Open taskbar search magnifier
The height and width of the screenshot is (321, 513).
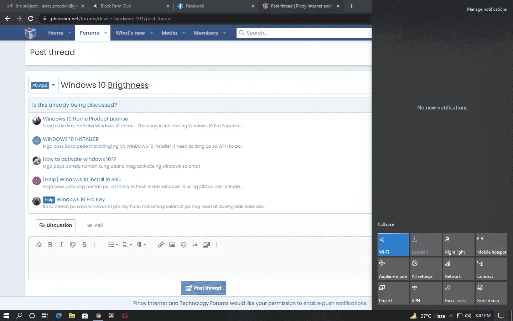pos(19,316)
